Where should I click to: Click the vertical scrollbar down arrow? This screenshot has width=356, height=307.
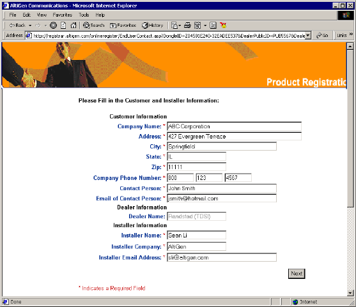click(350, 293)
